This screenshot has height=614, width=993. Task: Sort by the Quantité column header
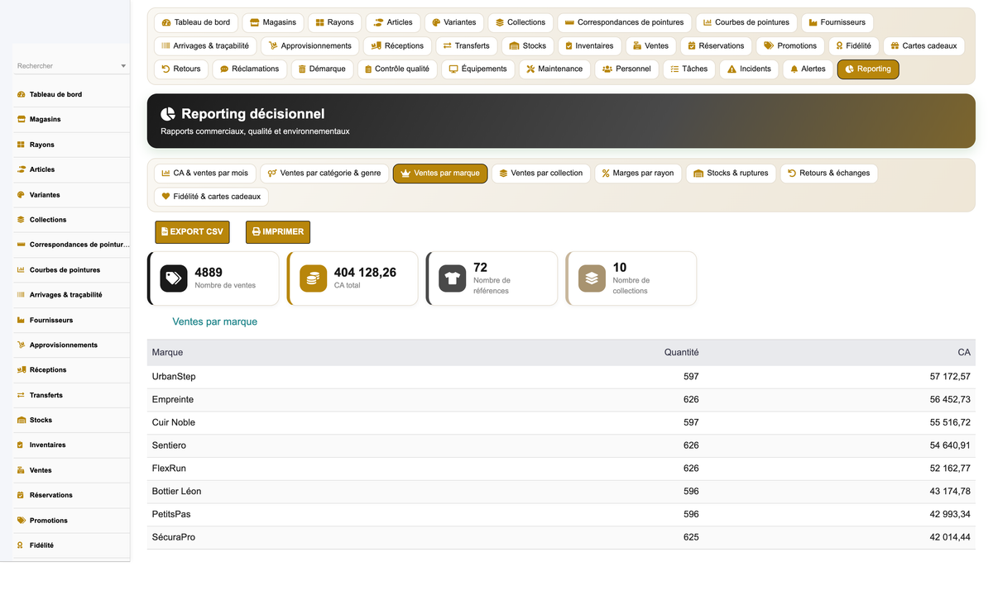681,353
